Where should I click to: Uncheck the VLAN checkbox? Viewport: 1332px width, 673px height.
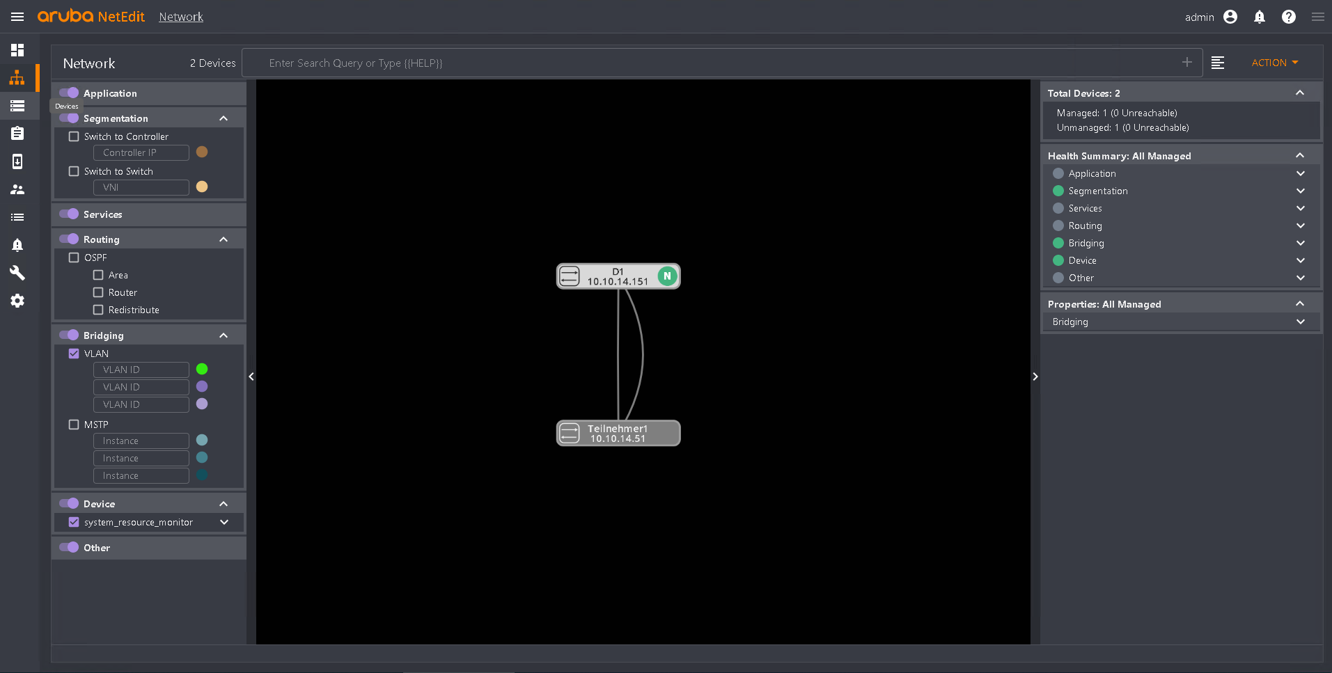(x=74, y=354)
